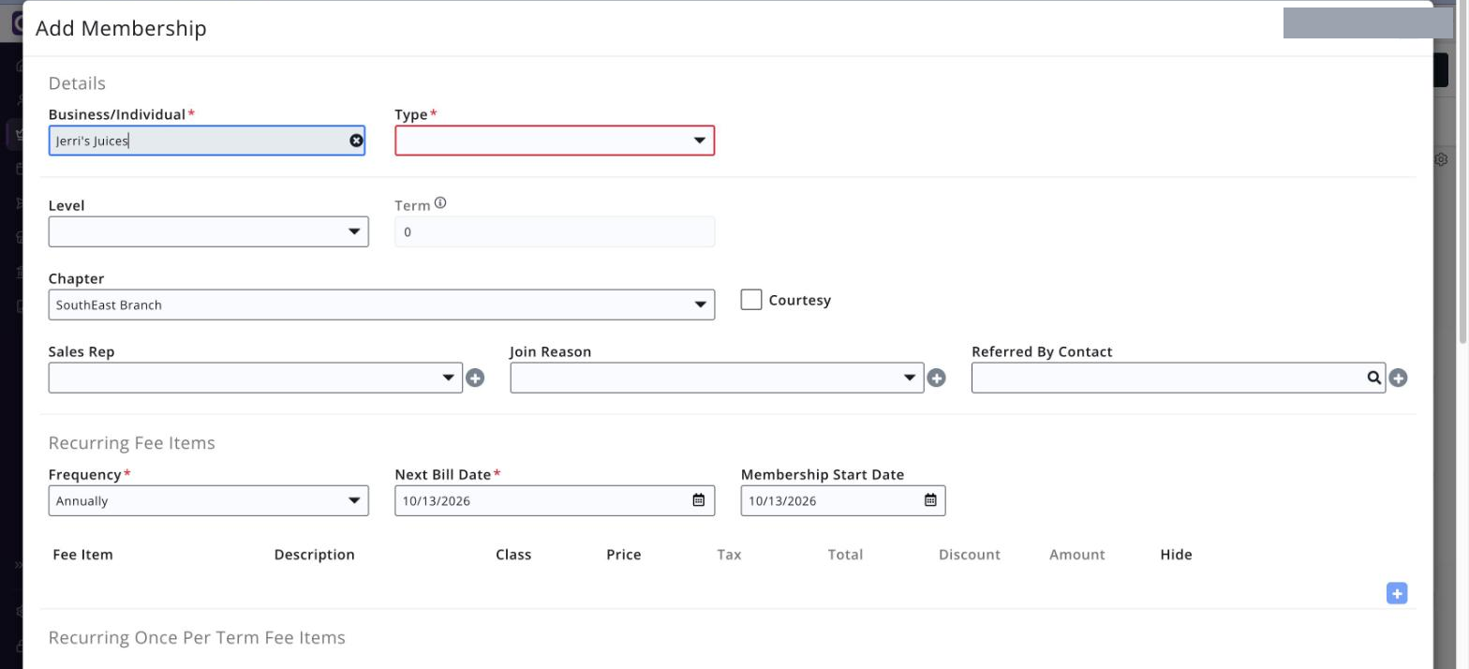
Task: Open the Sales Rep dropdown
Action: click(256, 378)
